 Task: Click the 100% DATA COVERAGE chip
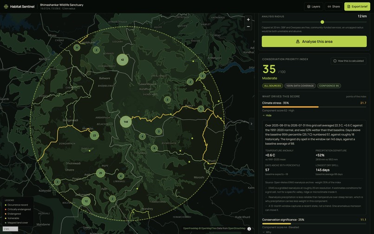pos(300,86)
